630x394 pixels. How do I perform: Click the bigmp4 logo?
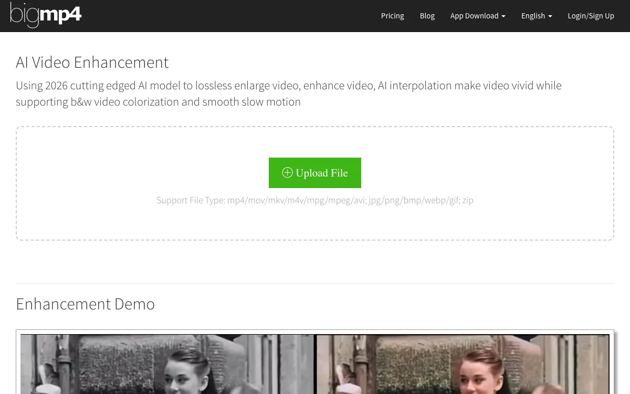pyautogui.click(x=46, y=15)
